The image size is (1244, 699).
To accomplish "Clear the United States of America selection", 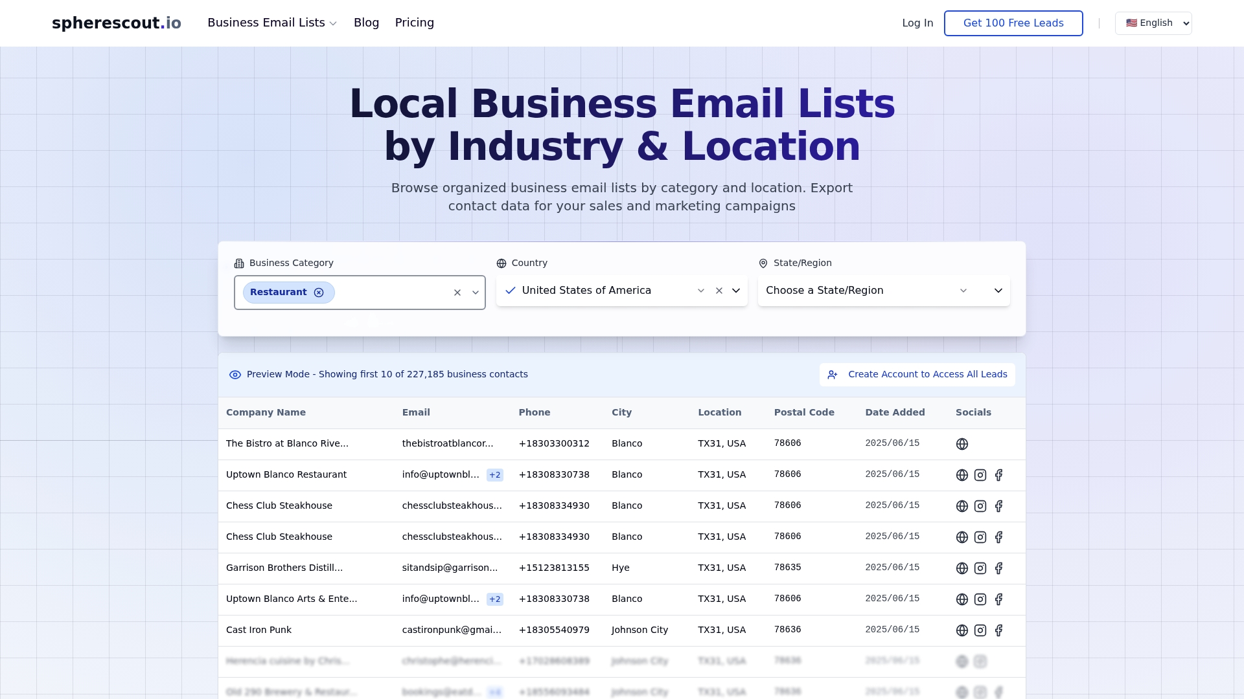I will (719, 291).
